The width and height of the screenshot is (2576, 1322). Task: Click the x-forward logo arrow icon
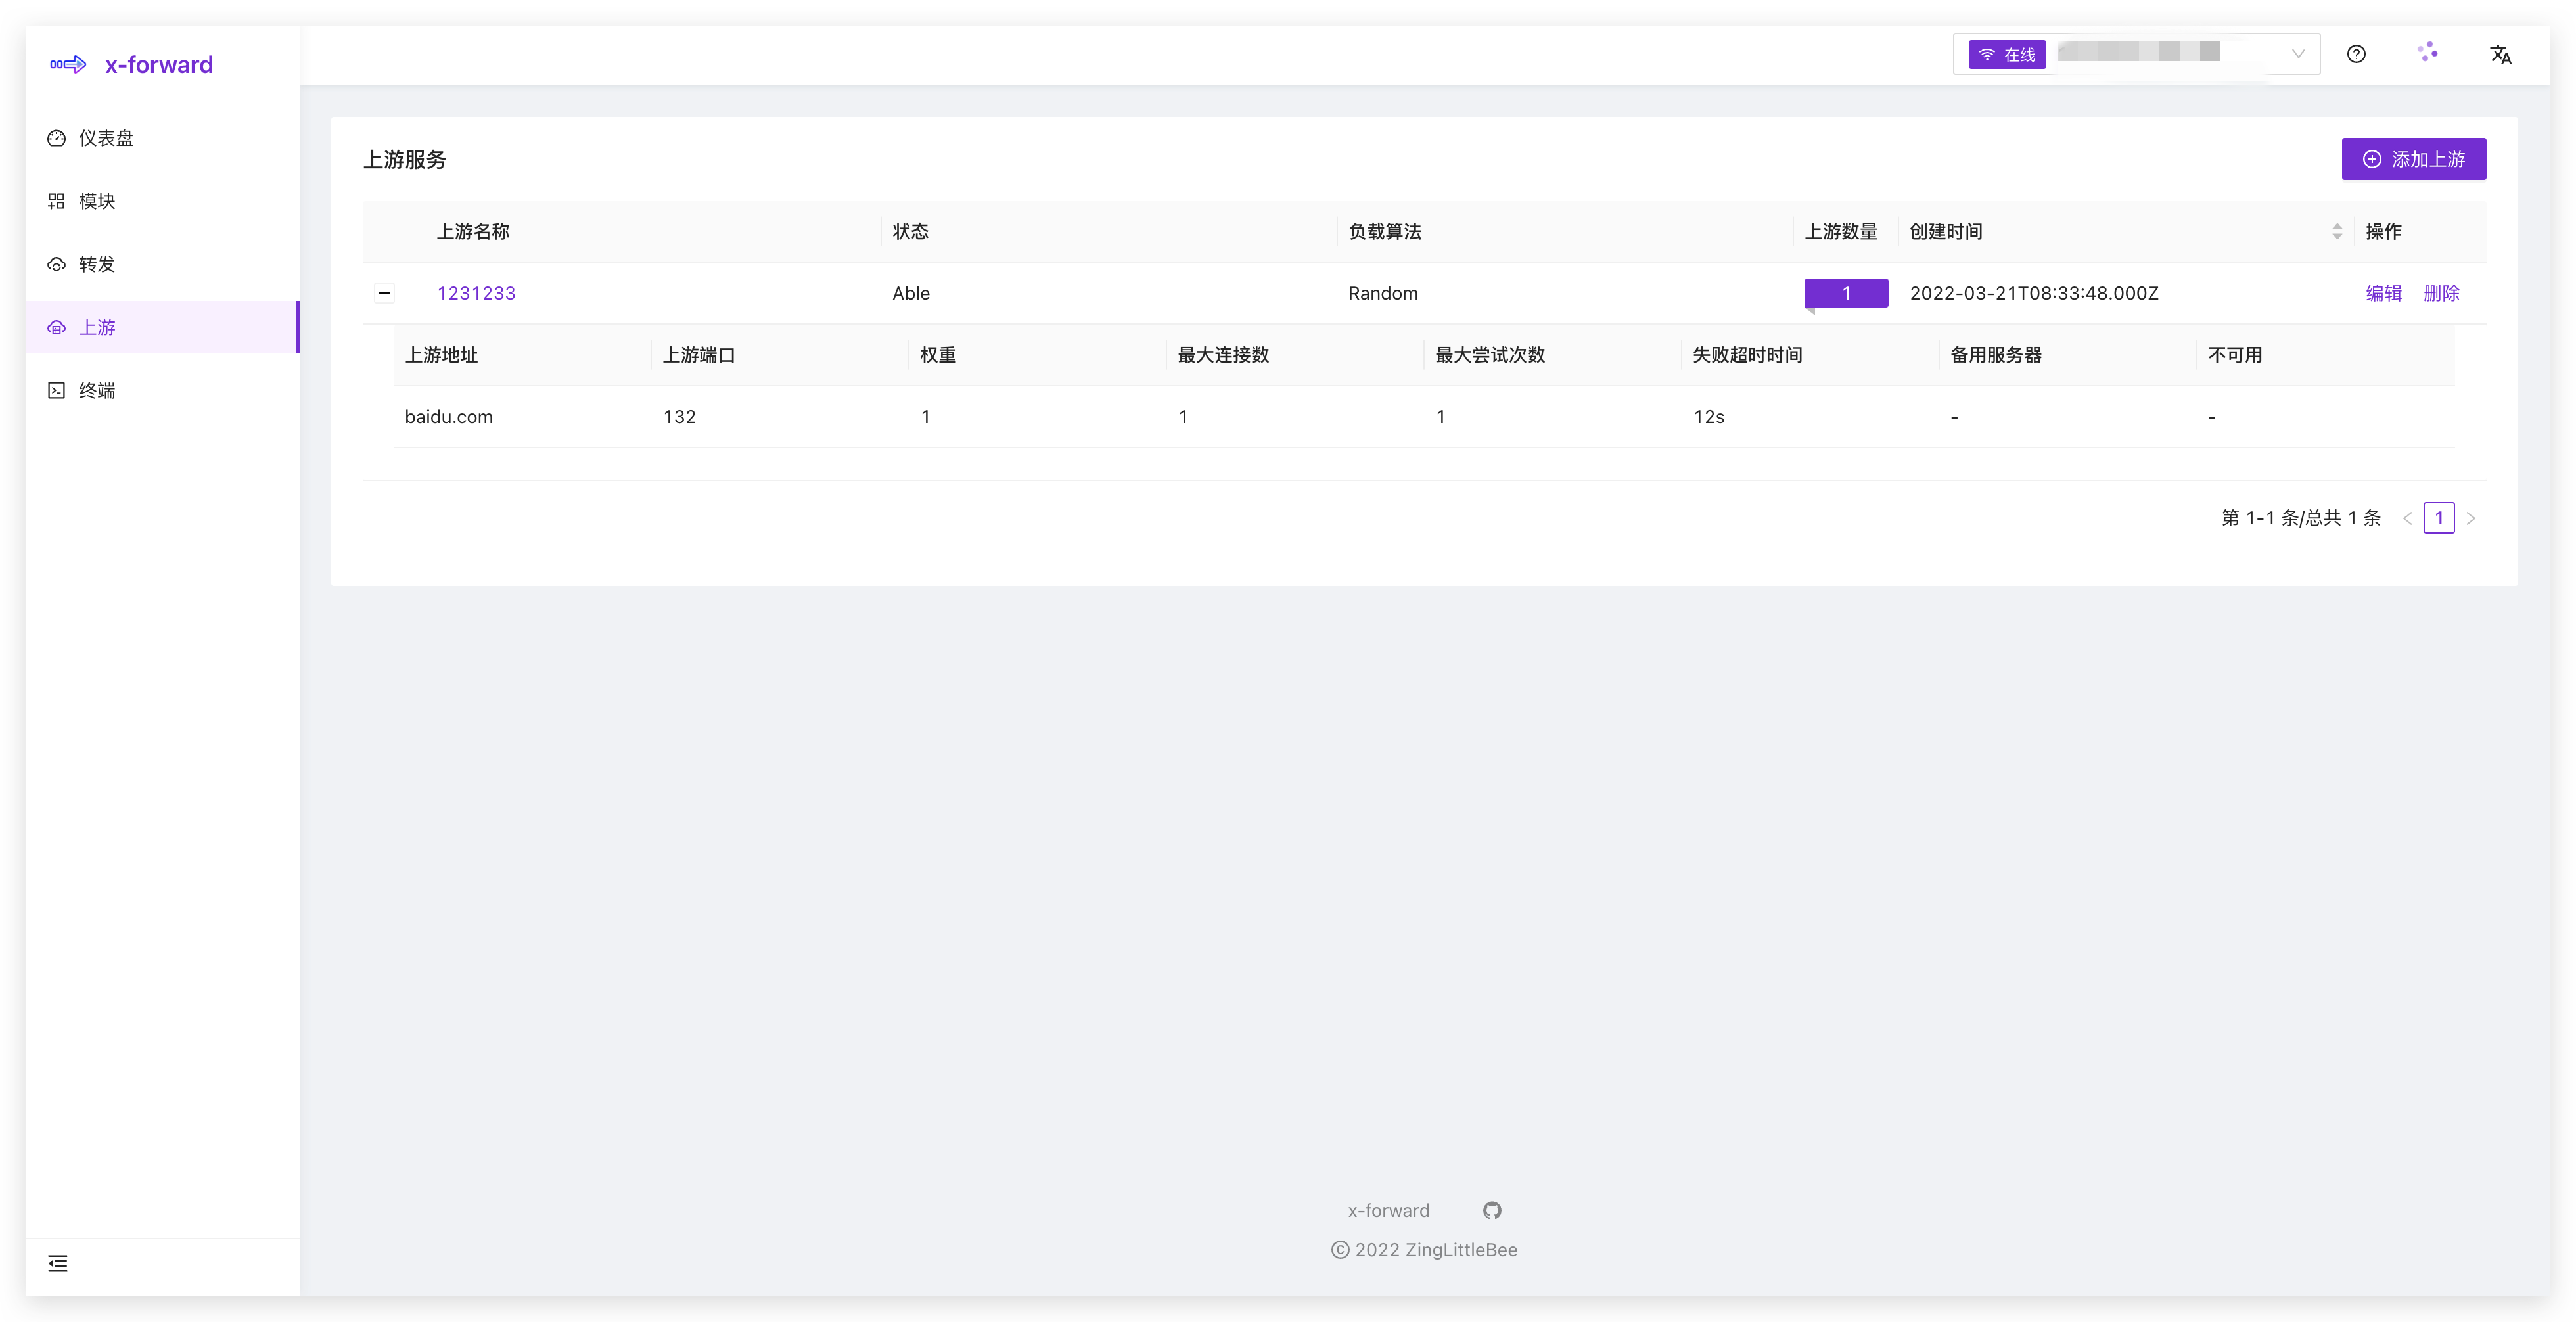coord(68,65)
